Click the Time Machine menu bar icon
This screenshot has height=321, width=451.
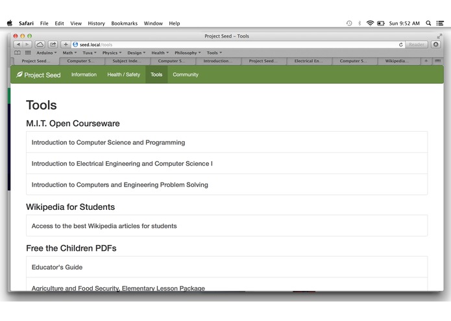(349, 23)
